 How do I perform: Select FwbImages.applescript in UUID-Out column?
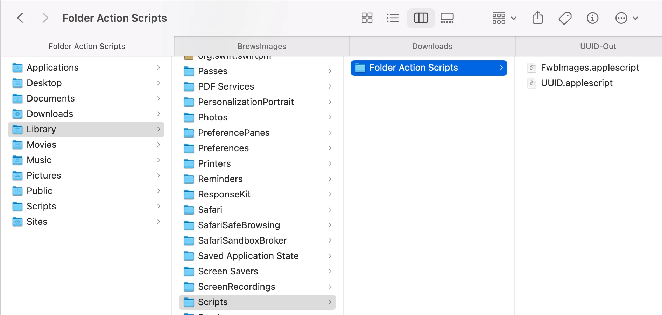[590, 68]
